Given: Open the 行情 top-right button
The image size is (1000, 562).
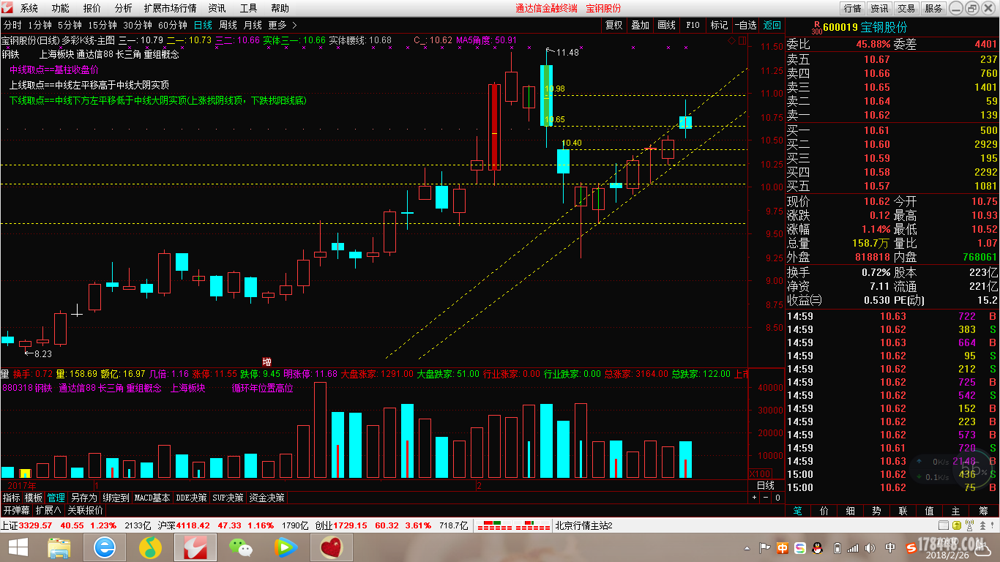Looking at the screenshot, I should click(x=853, y=9).
